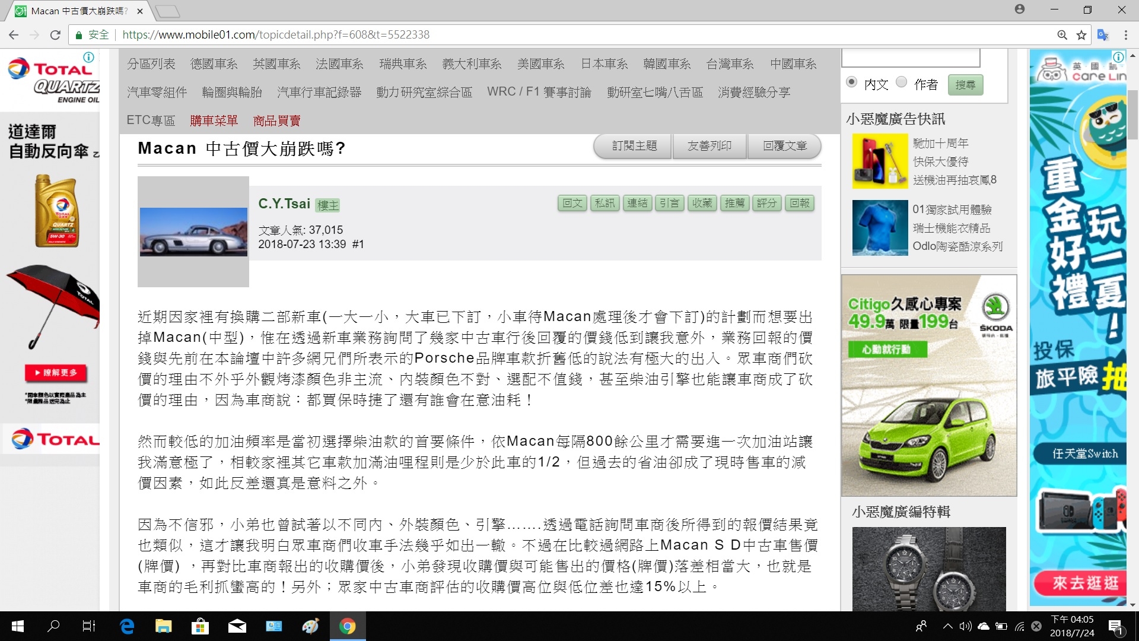Select the 作者 search radio button
This screenshot has width=1139, height=641.
pos(901,82)
